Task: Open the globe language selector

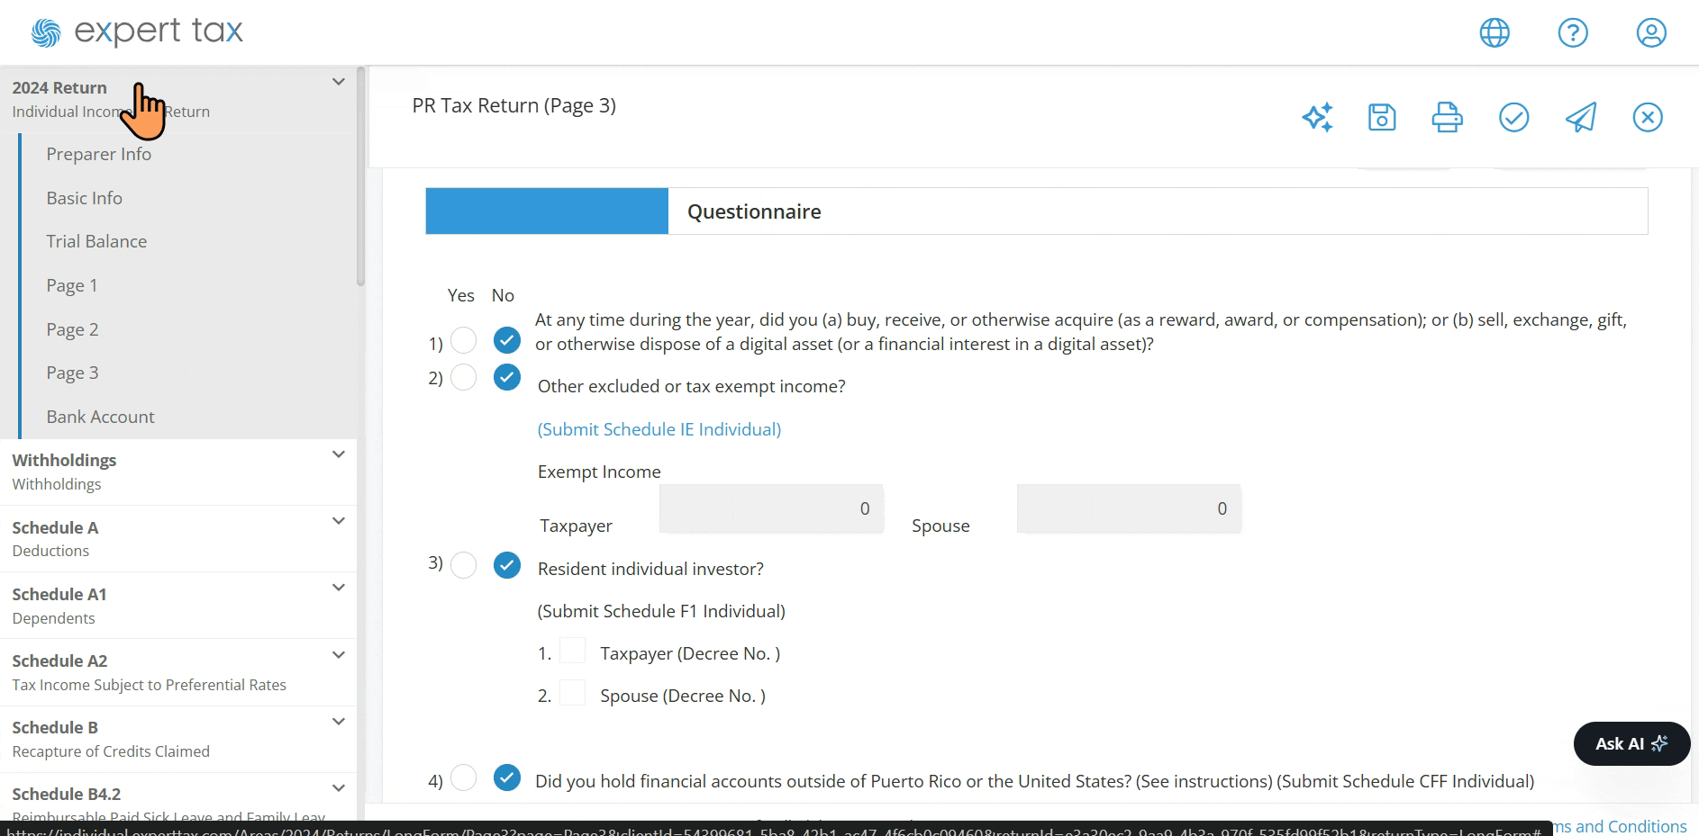Action: 1495,33
